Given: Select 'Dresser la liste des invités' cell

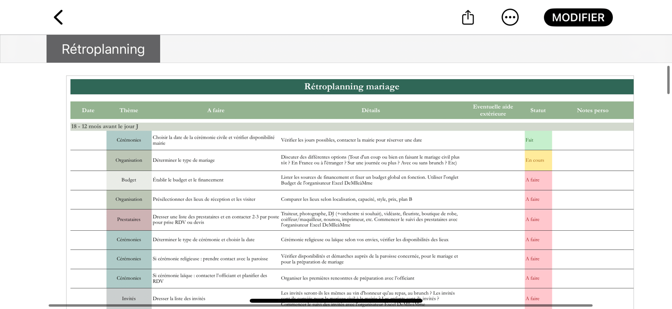Looking at the screenshot, I should point(215,299).
